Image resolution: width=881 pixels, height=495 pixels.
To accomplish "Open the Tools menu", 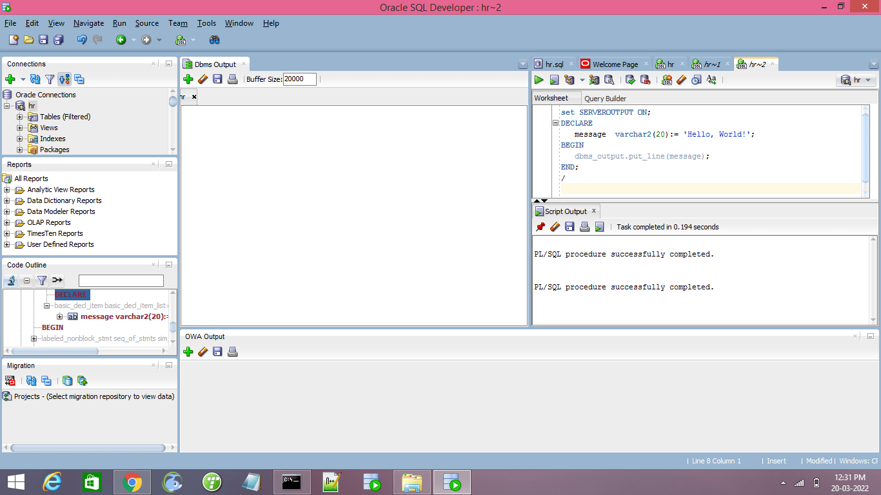I will (x=206, y=23).
